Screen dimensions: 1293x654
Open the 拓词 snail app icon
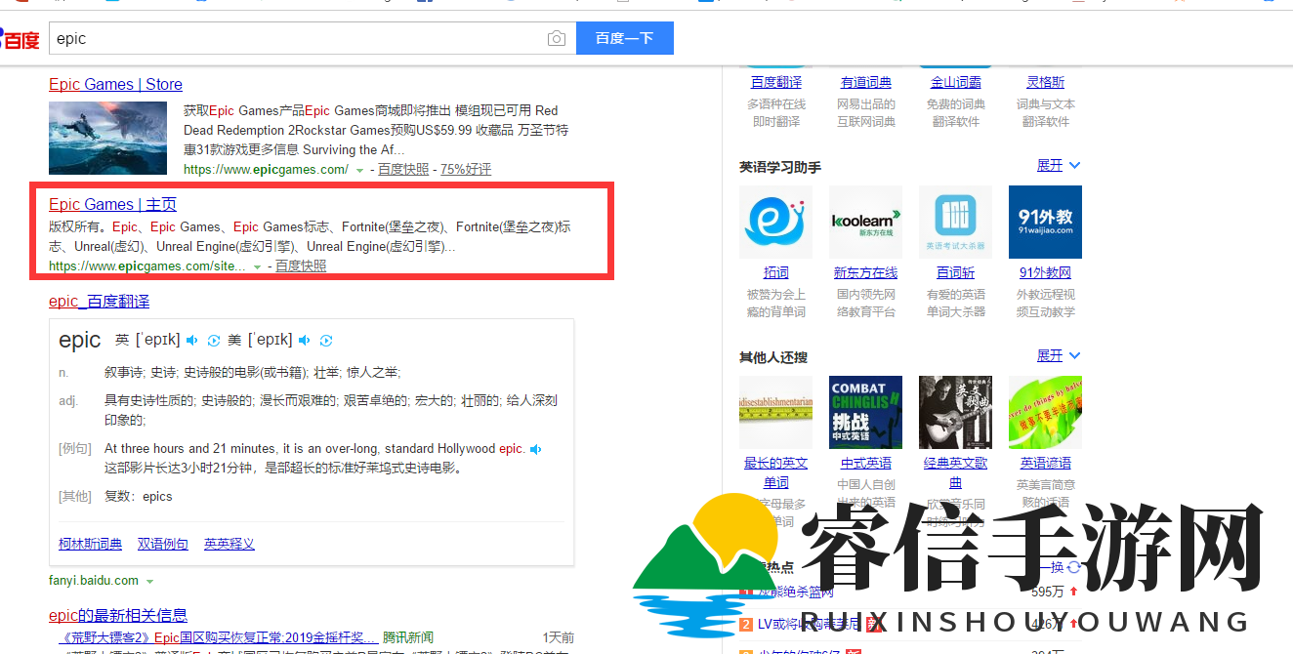[775, 223]
